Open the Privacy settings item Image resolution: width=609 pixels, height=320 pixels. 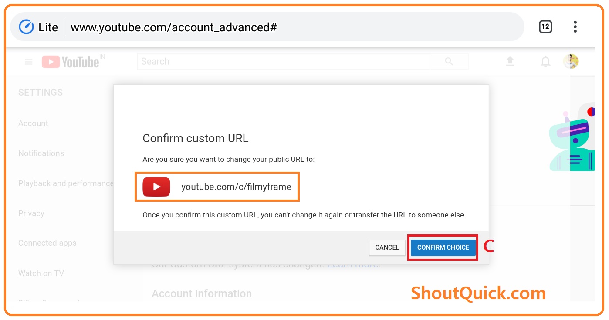click(31, 213)
